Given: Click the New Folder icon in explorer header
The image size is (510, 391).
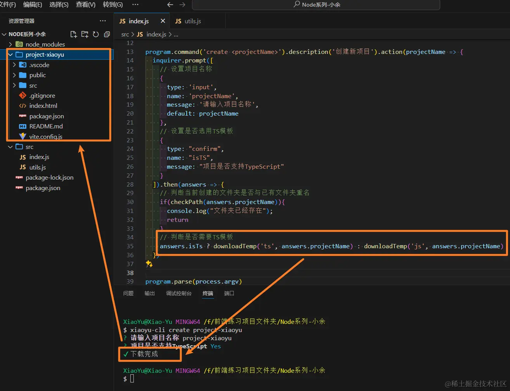Looking at the screenshot, I should coord(85,34).
